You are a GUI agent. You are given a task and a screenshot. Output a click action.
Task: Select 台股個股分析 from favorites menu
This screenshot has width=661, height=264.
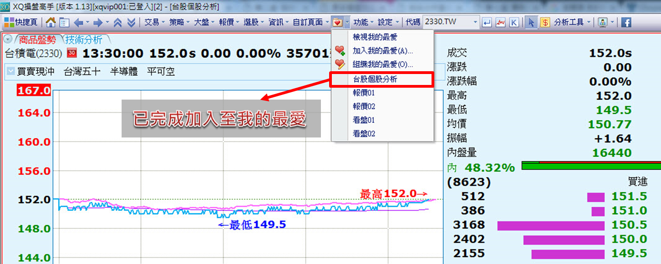coord(375,79)
